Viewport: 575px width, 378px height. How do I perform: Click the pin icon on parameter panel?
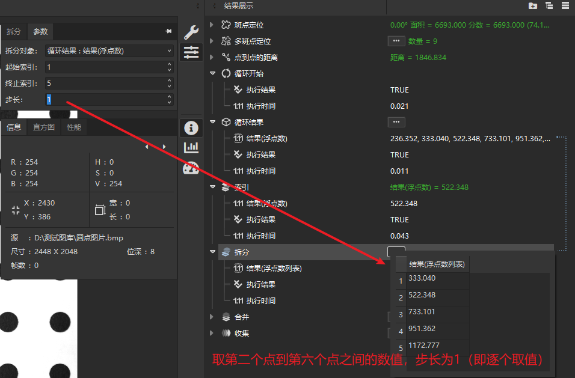tap(168, 31)
